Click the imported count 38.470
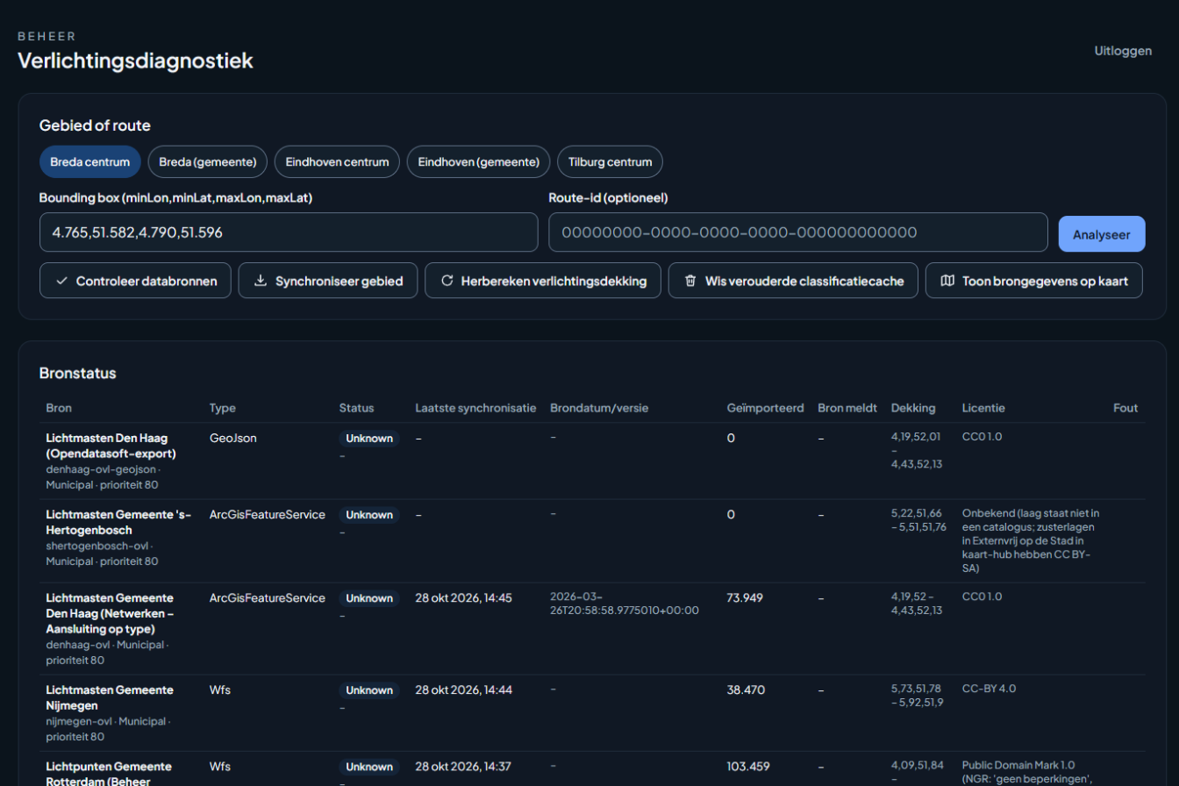This screenshot has height=786, width=1179. coord(746,690)
